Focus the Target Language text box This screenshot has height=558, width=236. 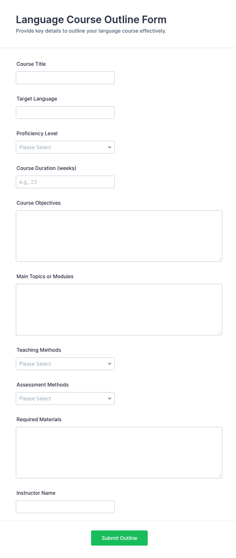tap(65, 113)
